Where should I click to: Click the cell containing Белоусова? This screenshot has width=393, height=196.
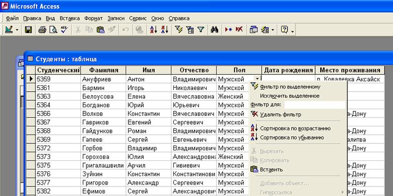[x=104, y=96]
